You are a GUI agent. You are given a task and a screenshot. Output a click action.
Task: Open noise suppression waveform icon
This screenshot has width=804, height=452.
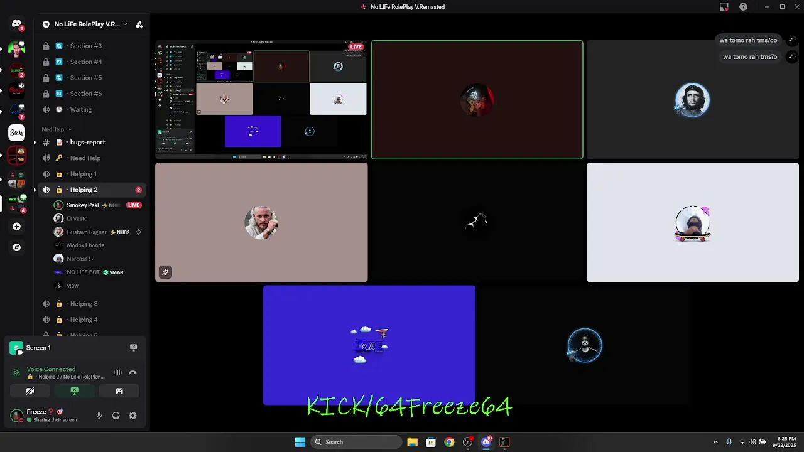coord(117,372)
